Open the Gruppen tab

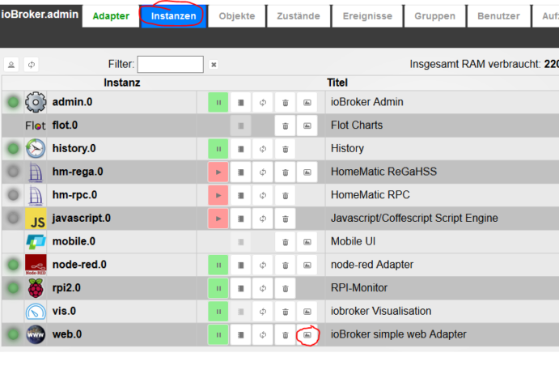pyautogui.click(x=434, y=16)
